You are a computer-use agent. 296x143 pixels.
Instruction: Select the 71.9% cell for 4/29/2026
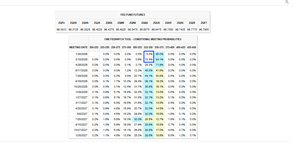(x=159, y=65)
